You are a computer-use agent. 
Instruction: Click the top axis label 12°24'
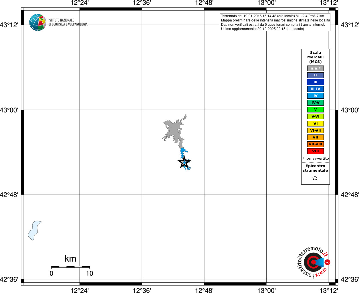pyautogui.click(x=80, y=3)
